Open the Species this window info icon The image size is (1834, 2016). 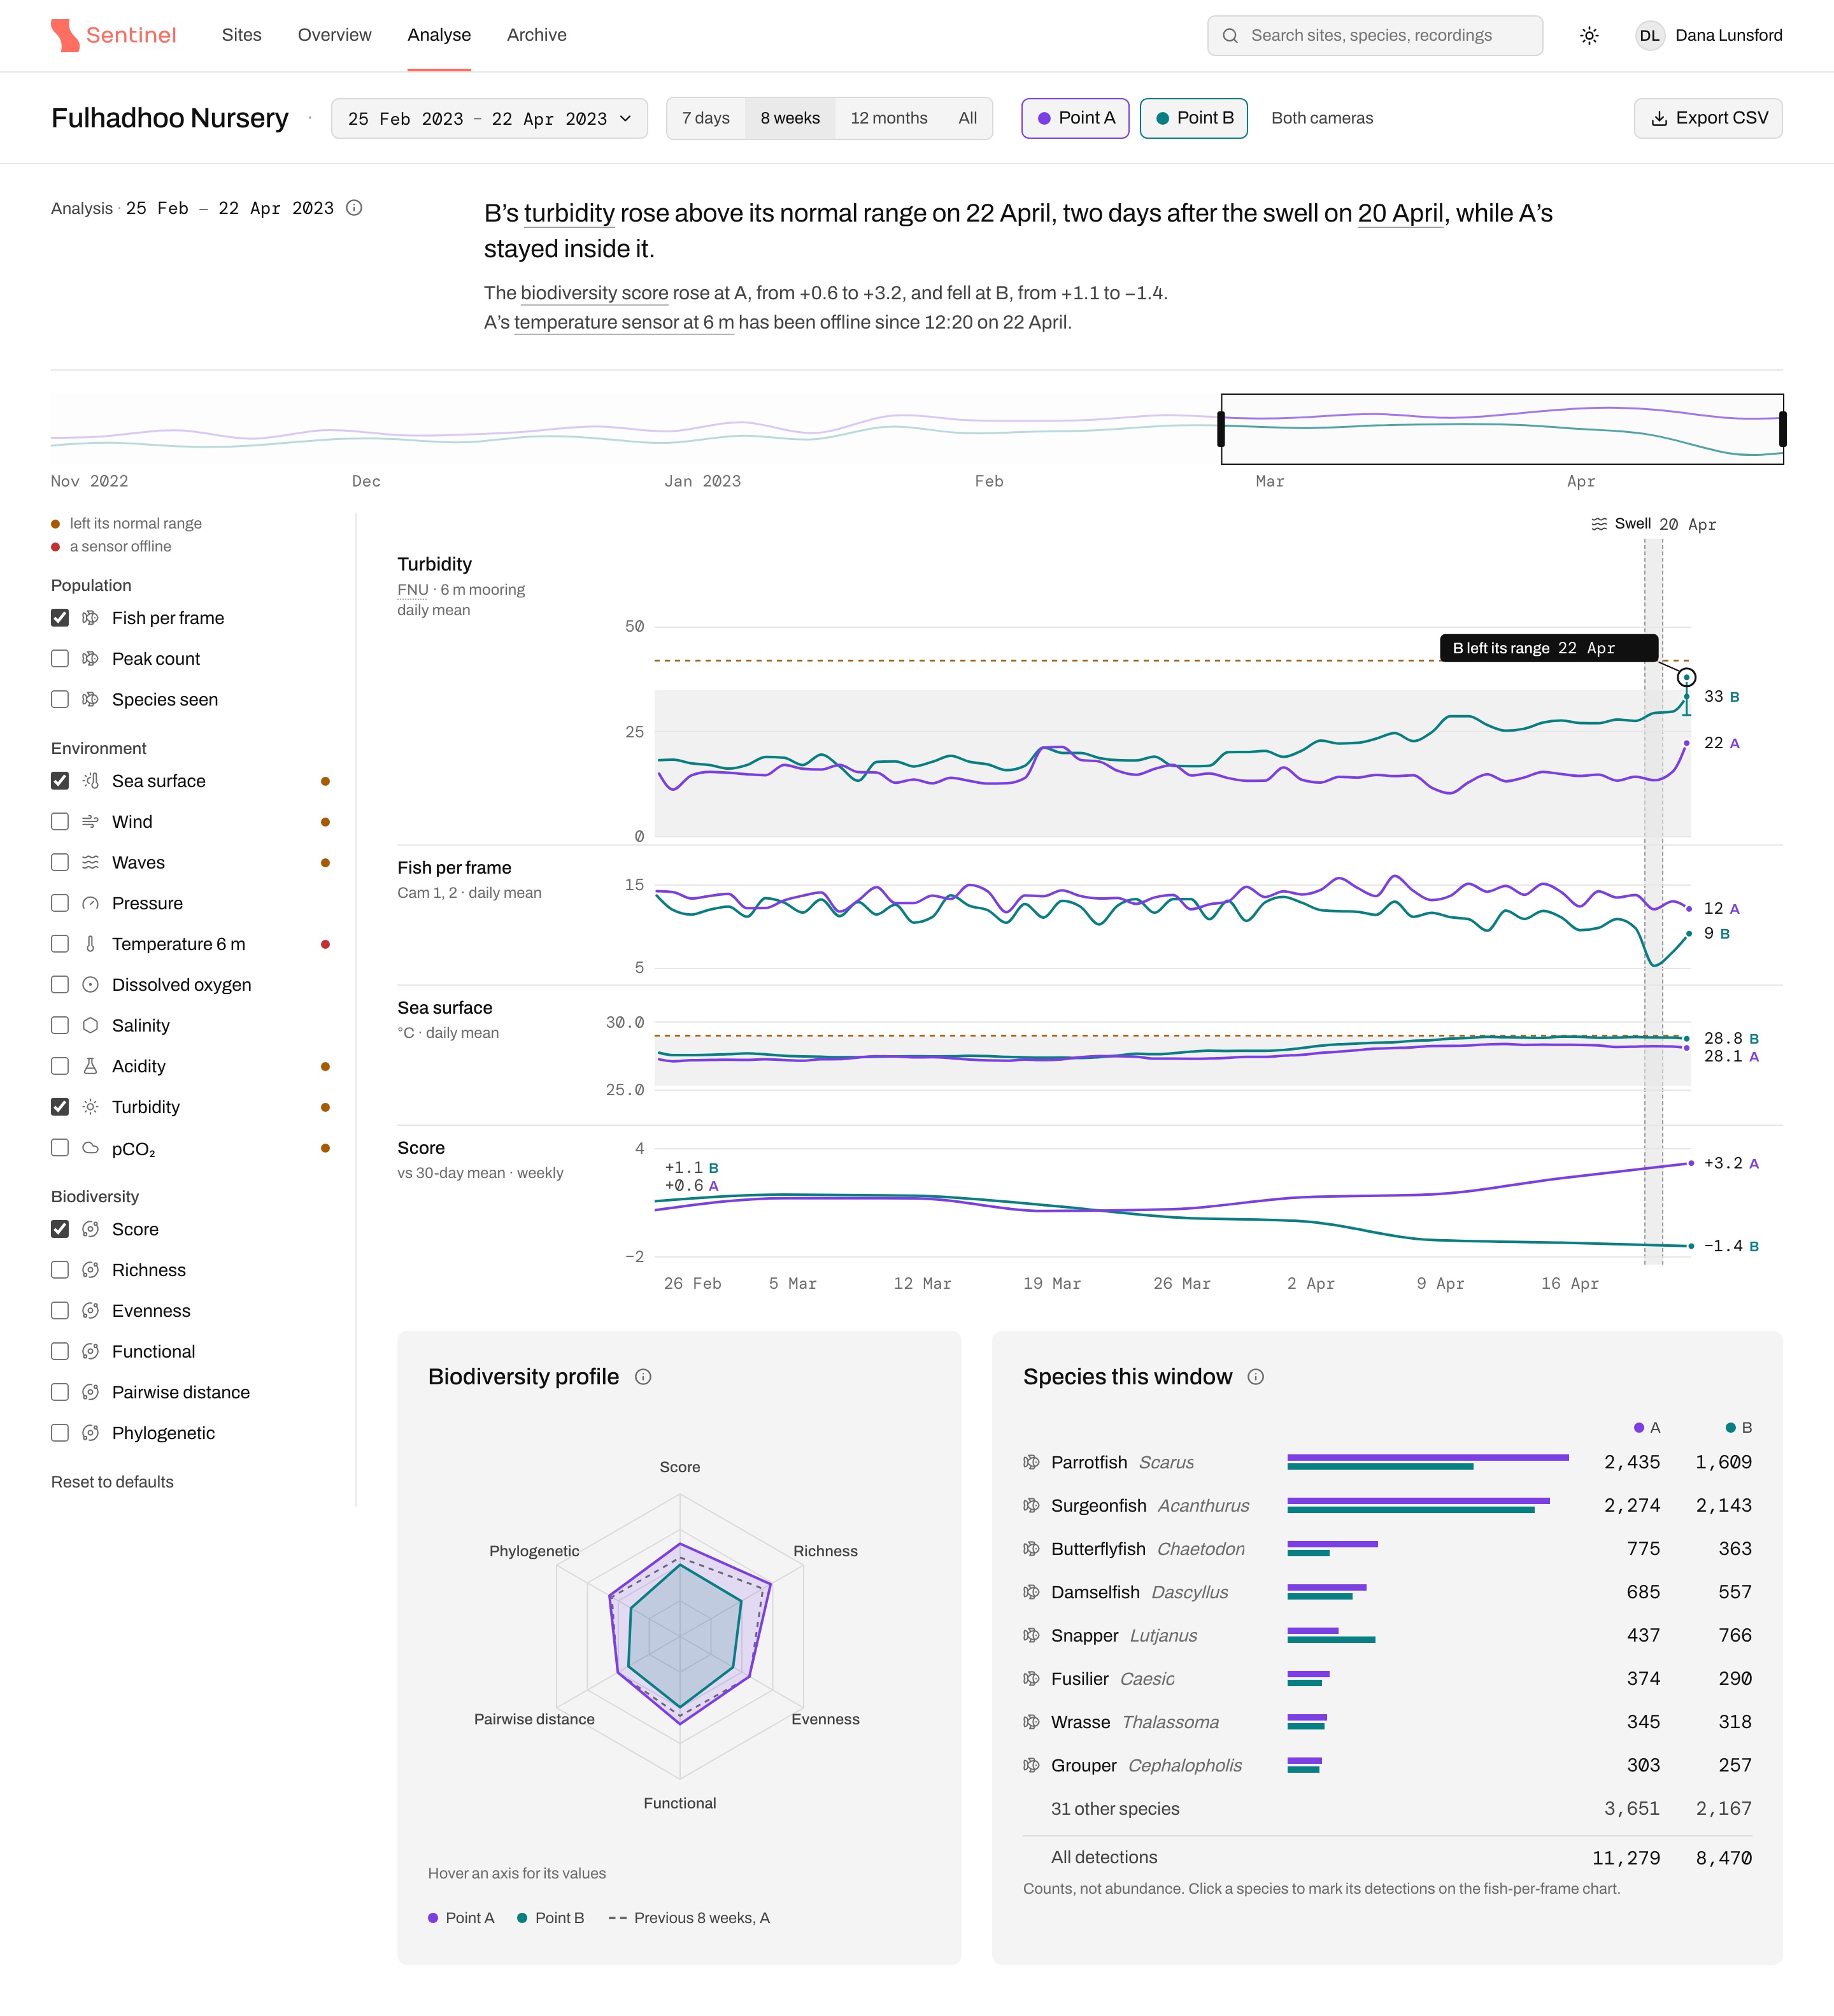tap(1256, 1377)
